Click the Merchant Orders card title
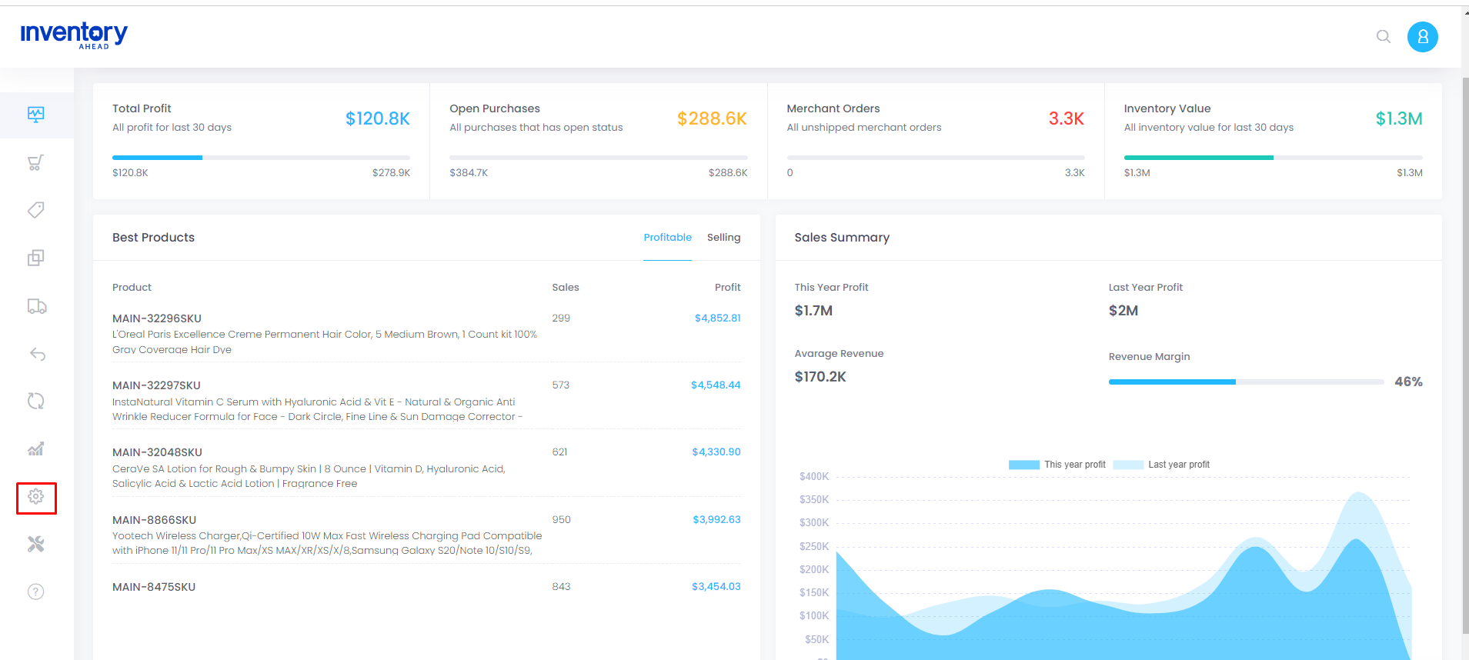Viewport: 1469px width, 660px height. tap(833, 108)
